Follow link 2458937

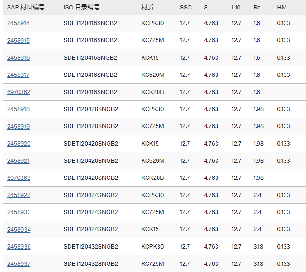(x=19, y=264)
